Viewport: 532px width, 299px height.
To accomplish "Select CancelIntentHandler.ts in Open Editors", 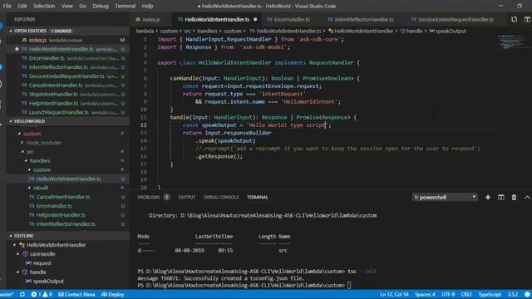I will point(68,85).
